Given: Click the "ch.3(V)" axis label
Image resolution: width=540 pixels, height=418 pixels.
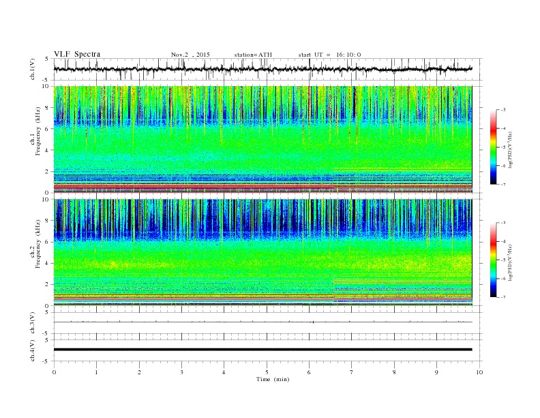Looking at the screenshot, I should coord(33,323).
